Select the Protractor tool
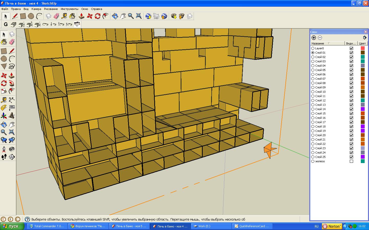This screenshot has height=230, width=369. pos(4,108)
